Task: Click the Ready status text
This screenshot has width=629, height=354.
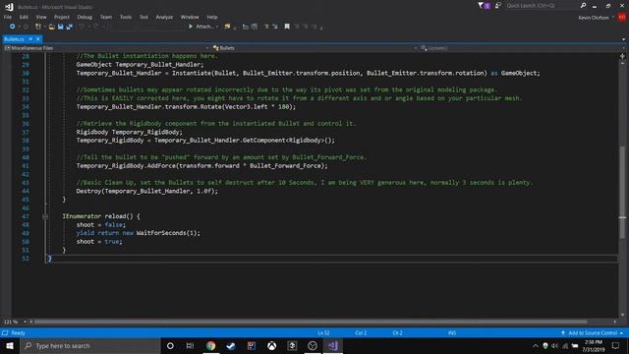Action: click(x=18, y=332)
